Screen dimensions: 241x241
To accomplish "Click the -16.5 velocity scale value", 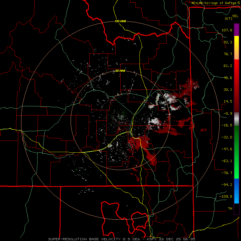I will [227, 125].
